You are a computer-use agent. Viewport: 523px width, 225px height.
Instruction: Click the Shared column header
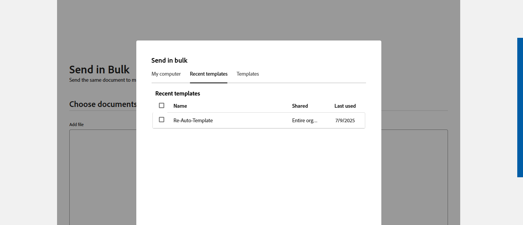point(300,106)
